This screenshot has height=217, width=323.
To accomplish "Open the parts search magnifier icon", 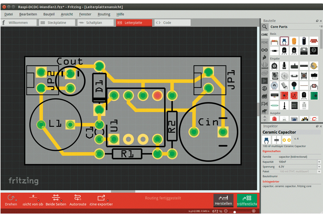I will (264, 27).
